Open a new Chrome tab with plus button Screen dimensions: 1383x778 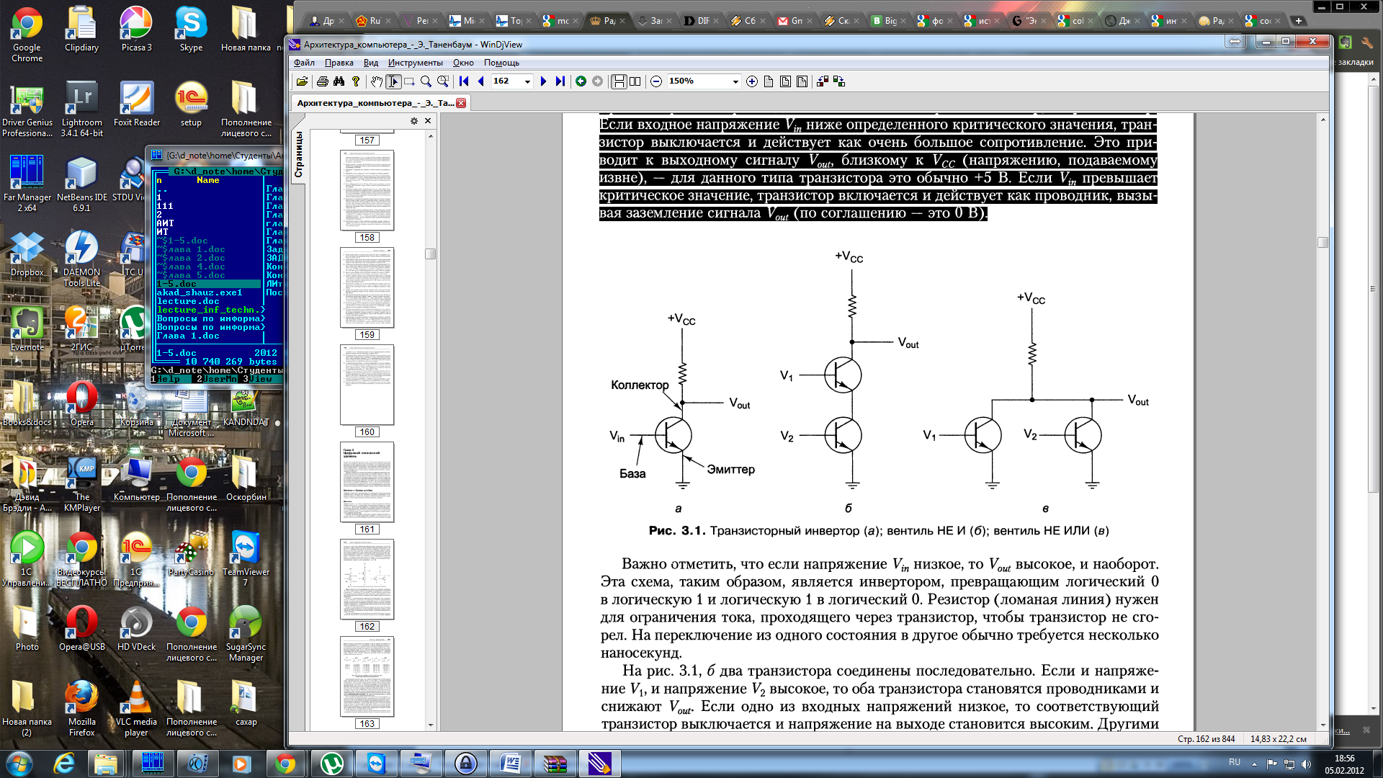(x=1298, y=21)
